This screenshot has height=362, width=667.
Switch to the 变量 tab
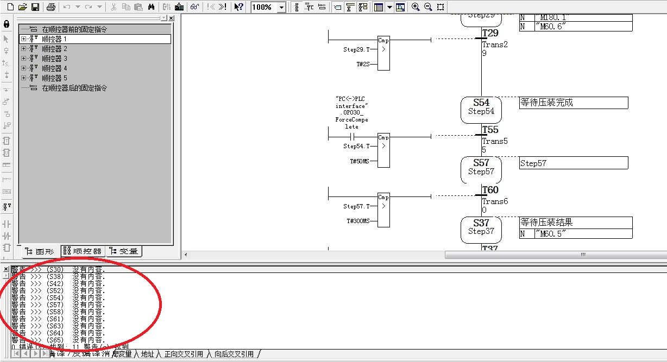124,251
